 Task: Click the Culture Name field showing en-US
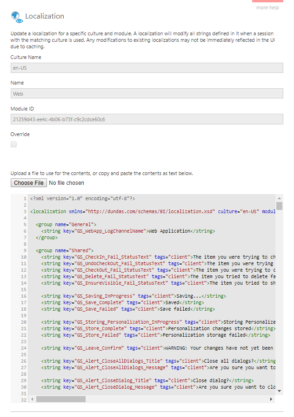[x=147, y=68]
